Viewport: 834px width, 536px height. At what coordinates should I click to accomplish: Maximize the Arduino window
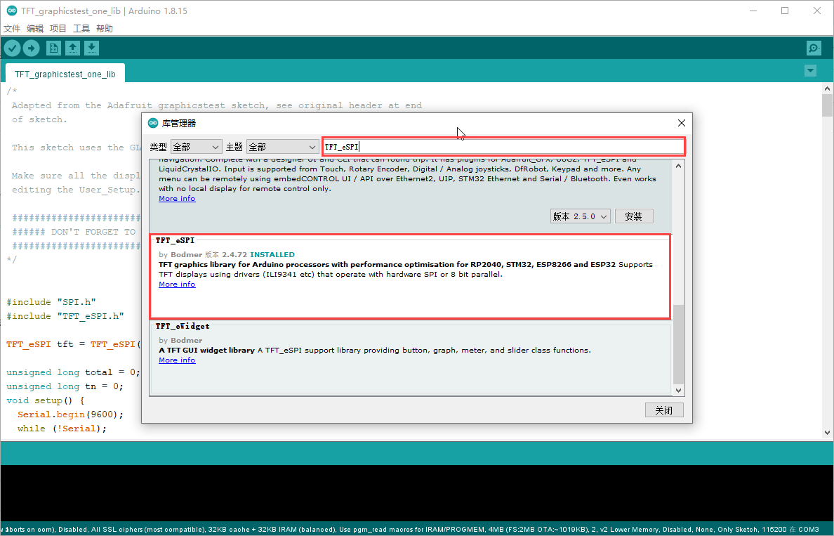(x=785, y=11)
